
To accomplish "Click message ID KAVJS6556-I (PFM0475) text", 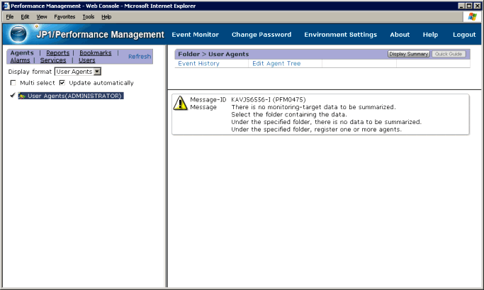I will (269, 100).
